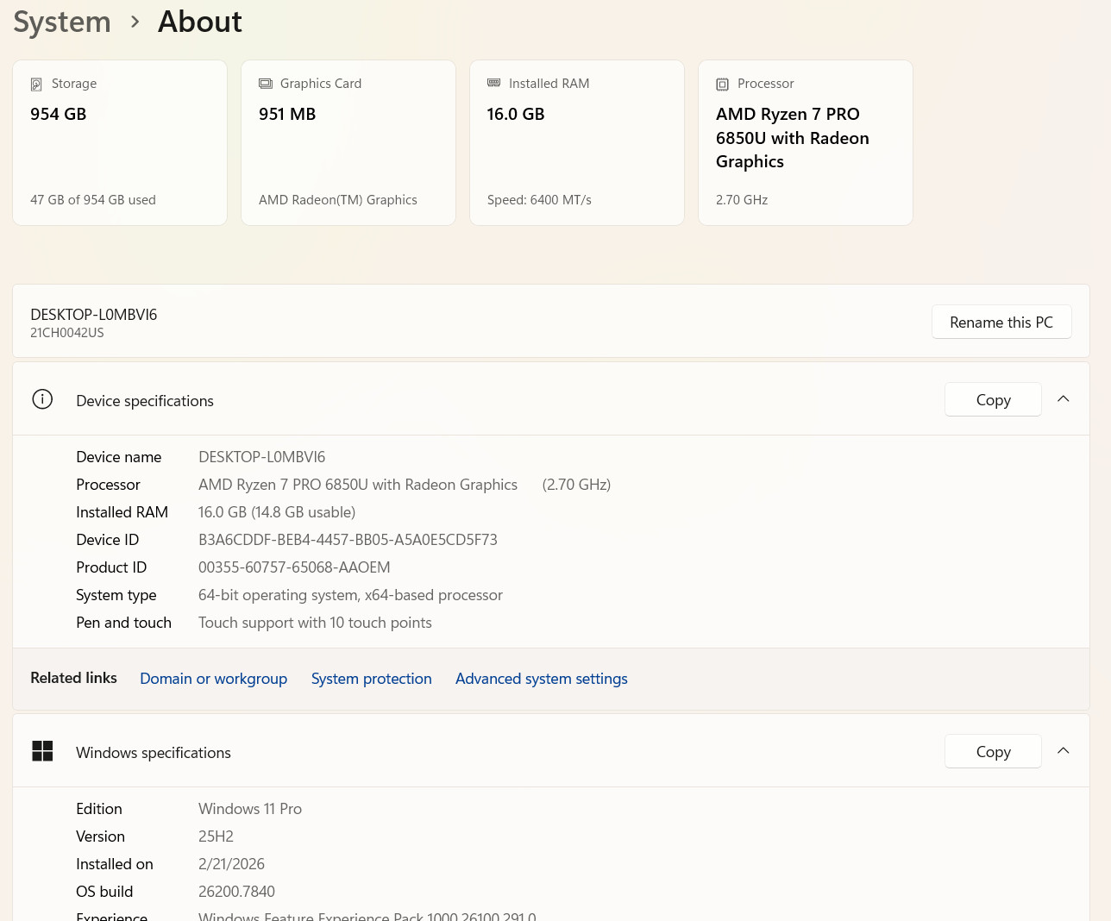Screen dimensions: 1111x921
Task: Copy the Device specifications
Action: pos(993,399)
